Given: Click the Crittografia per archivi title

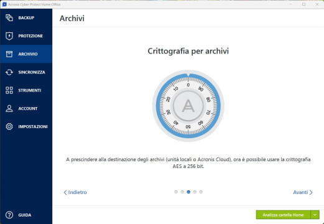Looking at the screenshot, I should pyautogui.click(x=188, y=51).
